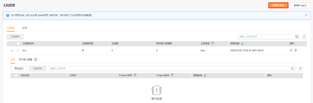Tick the checkbox for test group
Image resolution: width=313 pixels, height=103 pixels.
tap(18, 51)
